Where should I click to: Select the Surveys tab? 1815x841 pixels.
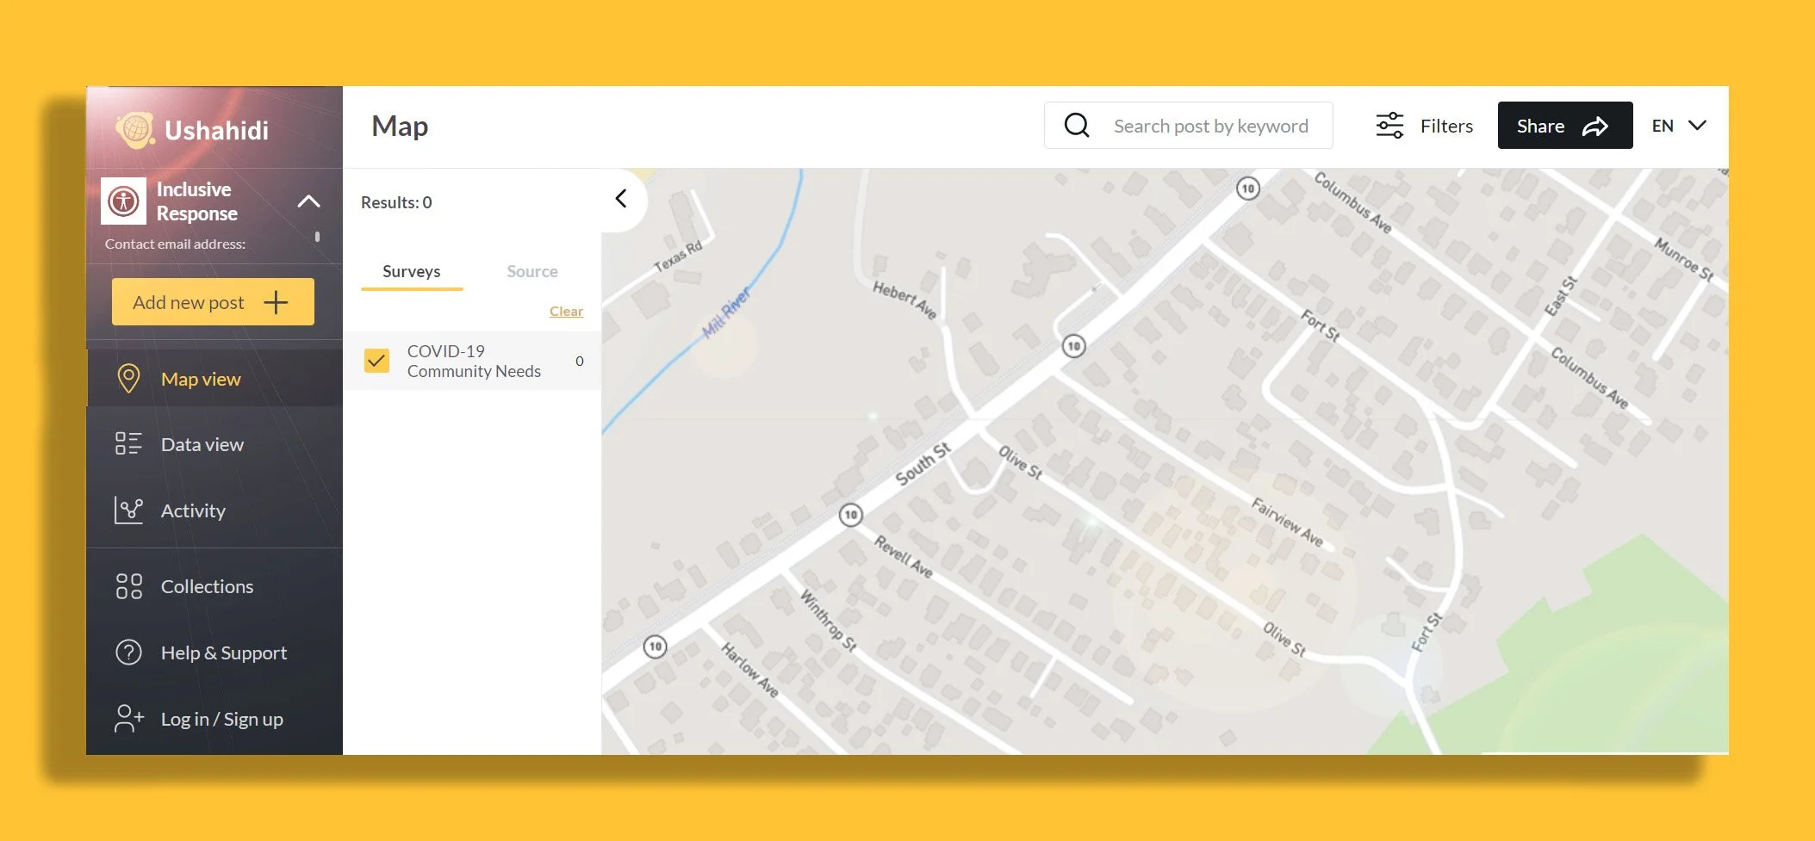[411, 271]
